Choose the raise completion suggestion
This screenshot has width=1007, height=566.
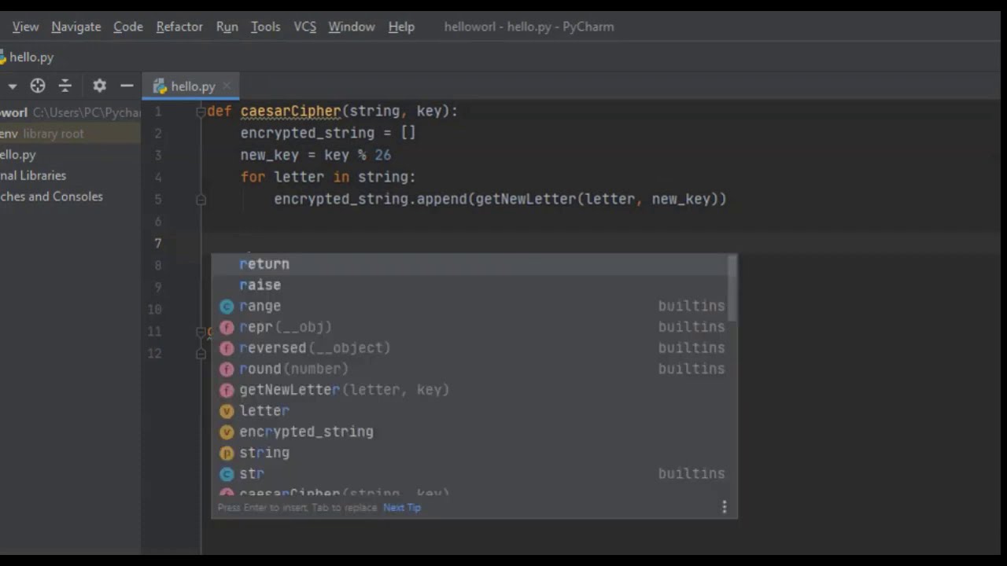469,285
